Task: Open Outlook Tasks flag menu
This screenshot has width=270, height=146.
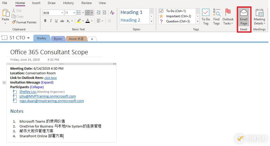Action: coord(228,17)
